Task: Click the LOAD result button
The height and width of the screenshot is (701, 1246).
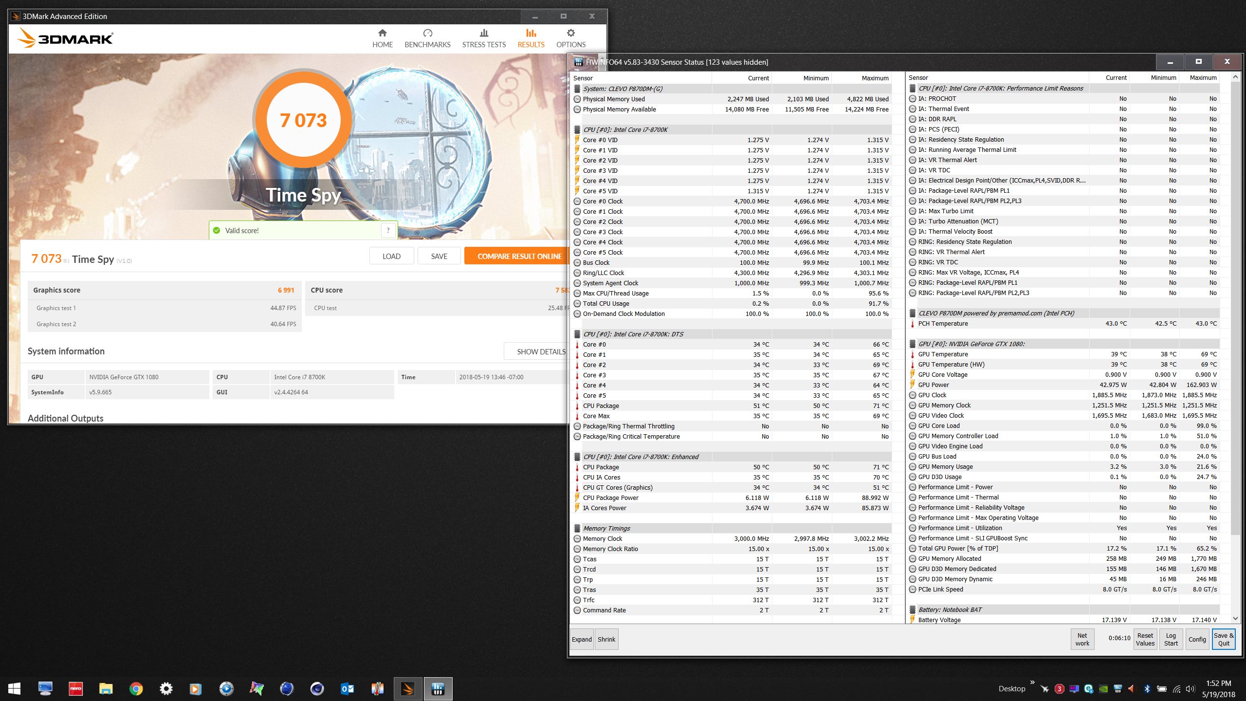Action: coord(391,256)
